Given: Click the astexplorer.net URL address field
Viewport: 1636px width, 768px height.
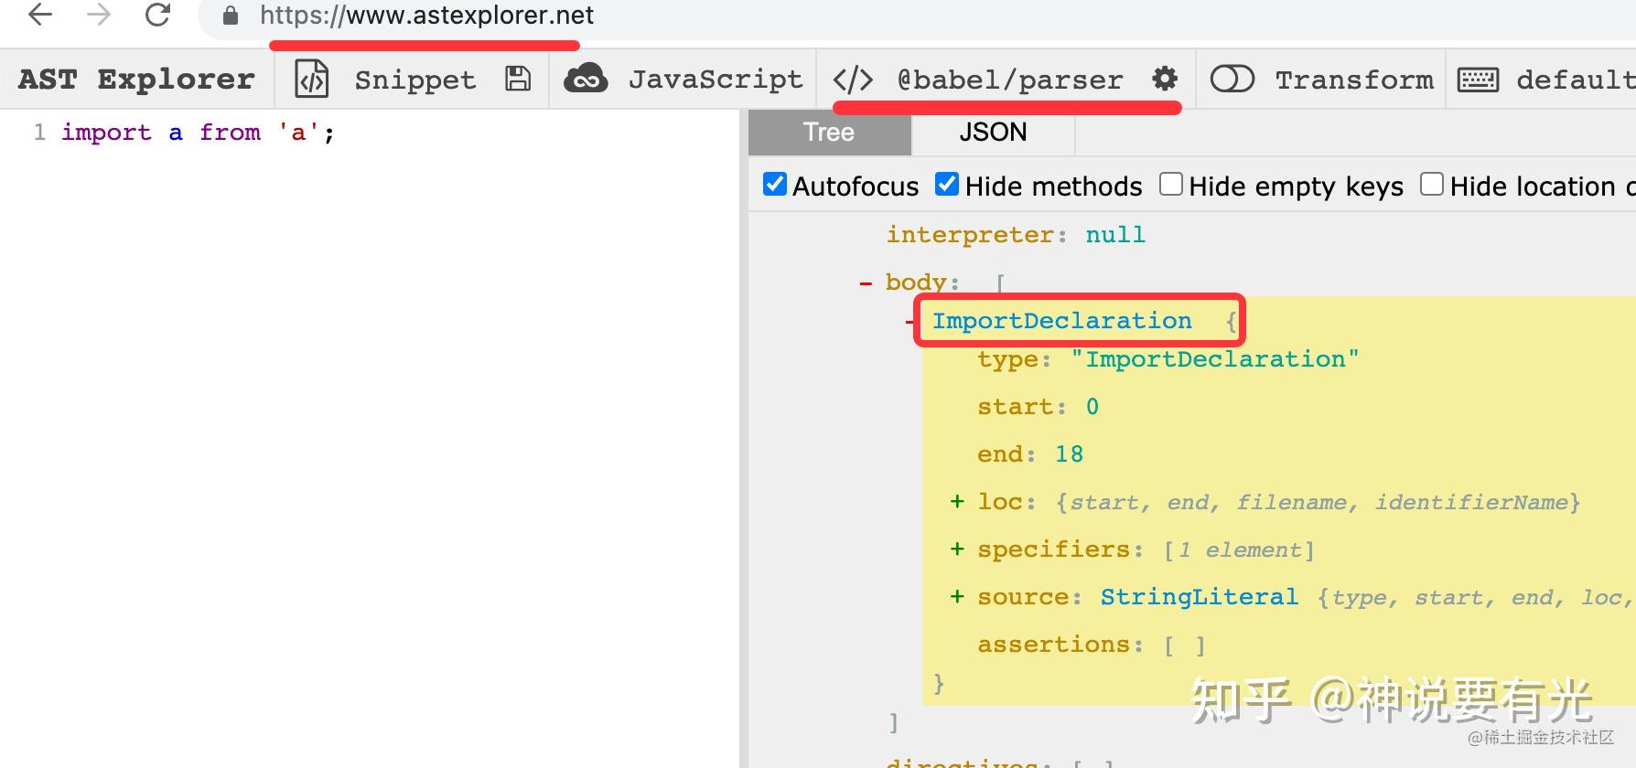Looking at the screenshot, I should (x=426, y=16).
